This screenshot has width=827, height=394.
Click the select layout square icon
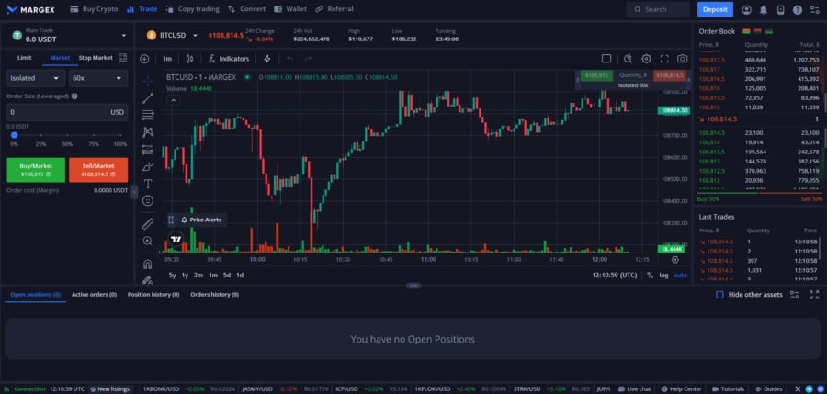point(606,59)
